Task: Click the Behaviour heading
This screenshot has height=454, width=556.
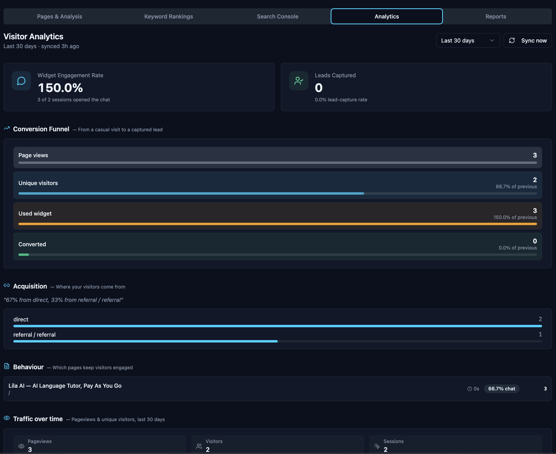Action: click(x=28, y=367)
